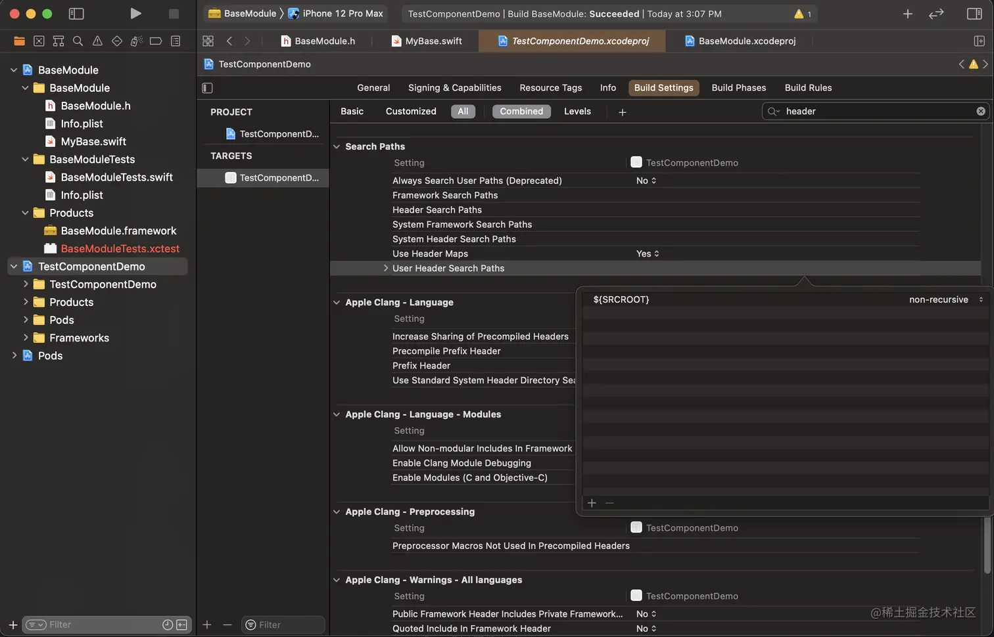Screen dimensions: 994x637
Task: Clear the header search field
Action: coord(980,111)
